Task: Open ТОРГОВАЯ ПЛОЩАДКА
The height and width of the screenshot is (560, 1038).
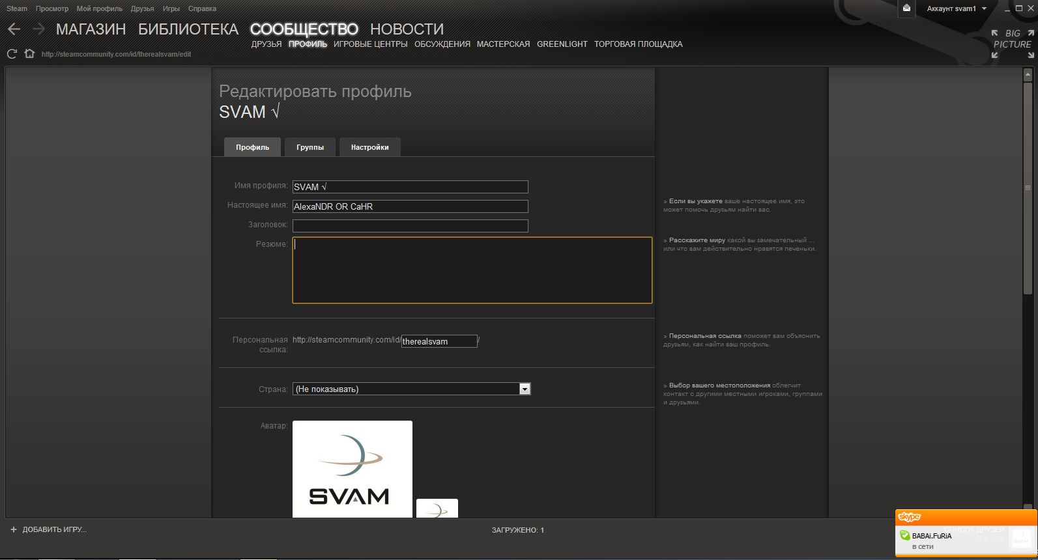Action: click(x=639, y=44)
